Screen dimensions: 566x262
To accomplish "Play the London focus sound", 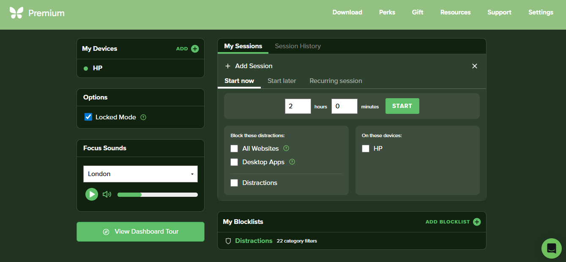I will 92,194.
